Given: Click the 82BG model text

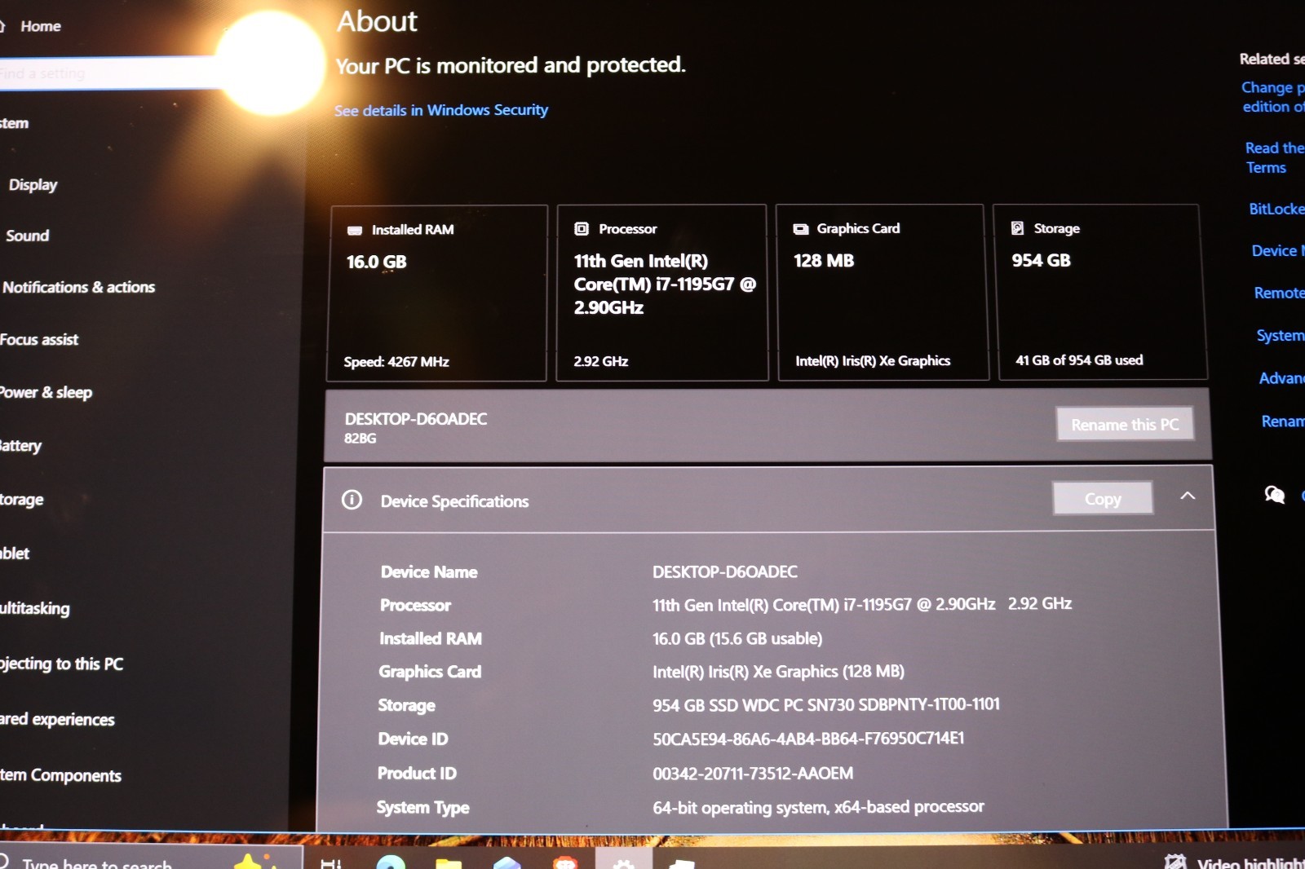Looking at the screenshot, I should tap(360, 439).
